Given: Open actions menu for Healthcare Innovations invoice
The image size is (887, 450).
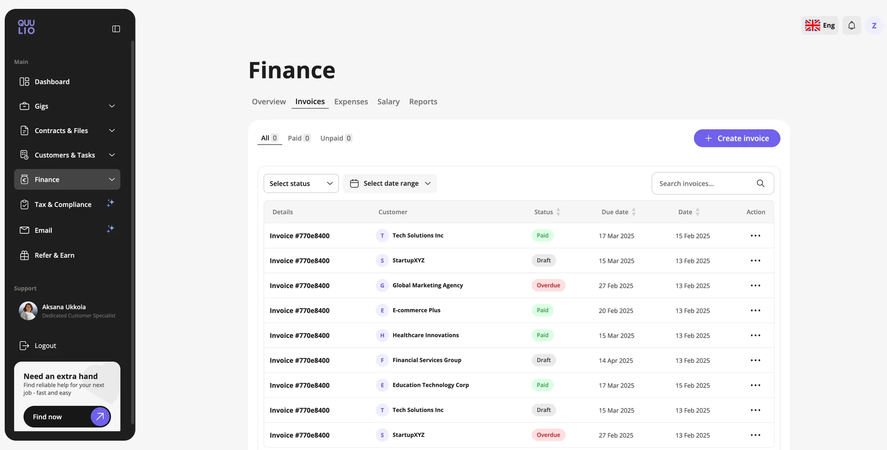Looking at the screenshot, I should (755, 335).
